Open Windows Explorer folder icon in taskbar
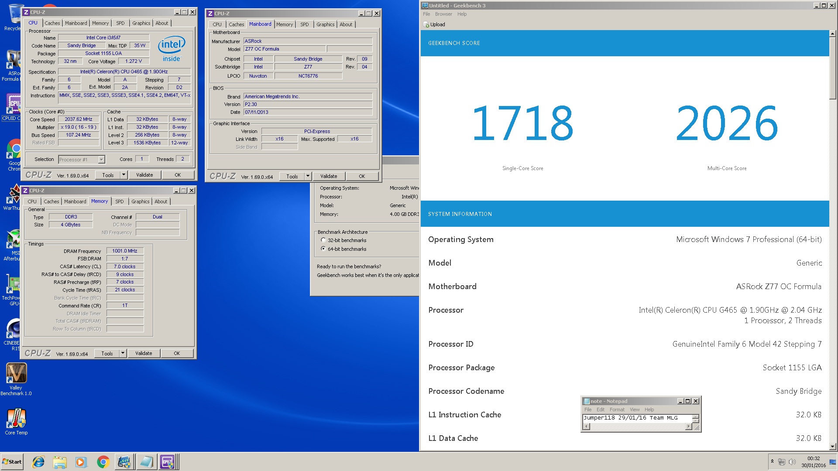Image resolution: width=838 pixels, height=471 pixels. [x=60, y=462]
